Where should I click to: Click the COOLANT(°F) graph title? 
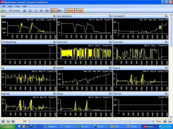point(119,16)
